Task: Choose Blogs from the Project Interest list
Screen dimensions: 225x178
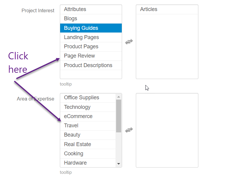Action: (x=91, y=19)
